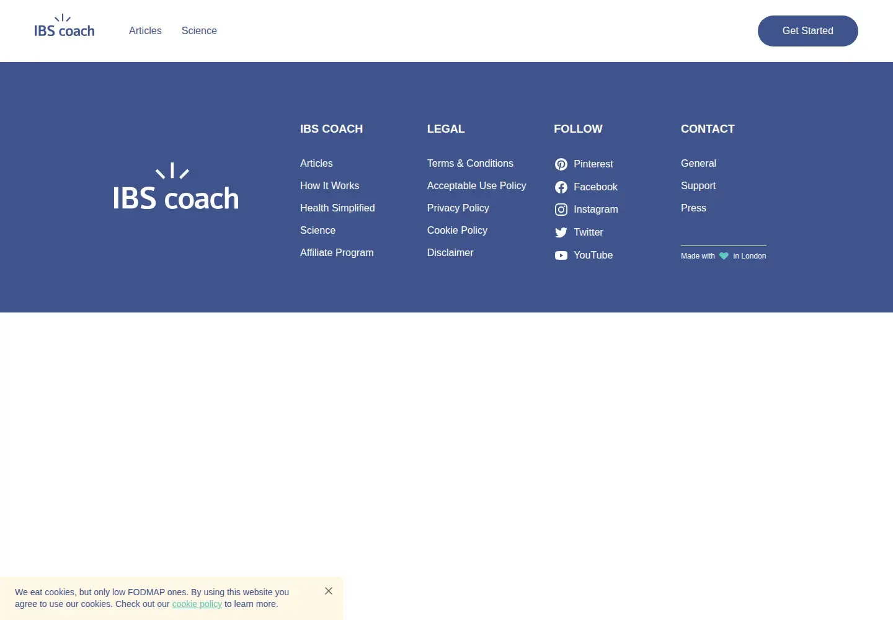The image size is (893, 620).
Task: Dismiss the cookie banner with the X
Action: (329, 591)
